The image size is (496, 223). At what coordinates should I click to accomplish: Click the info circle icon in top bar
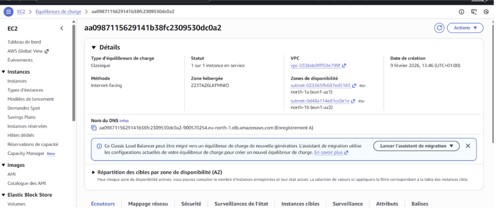tap(461, 12)
